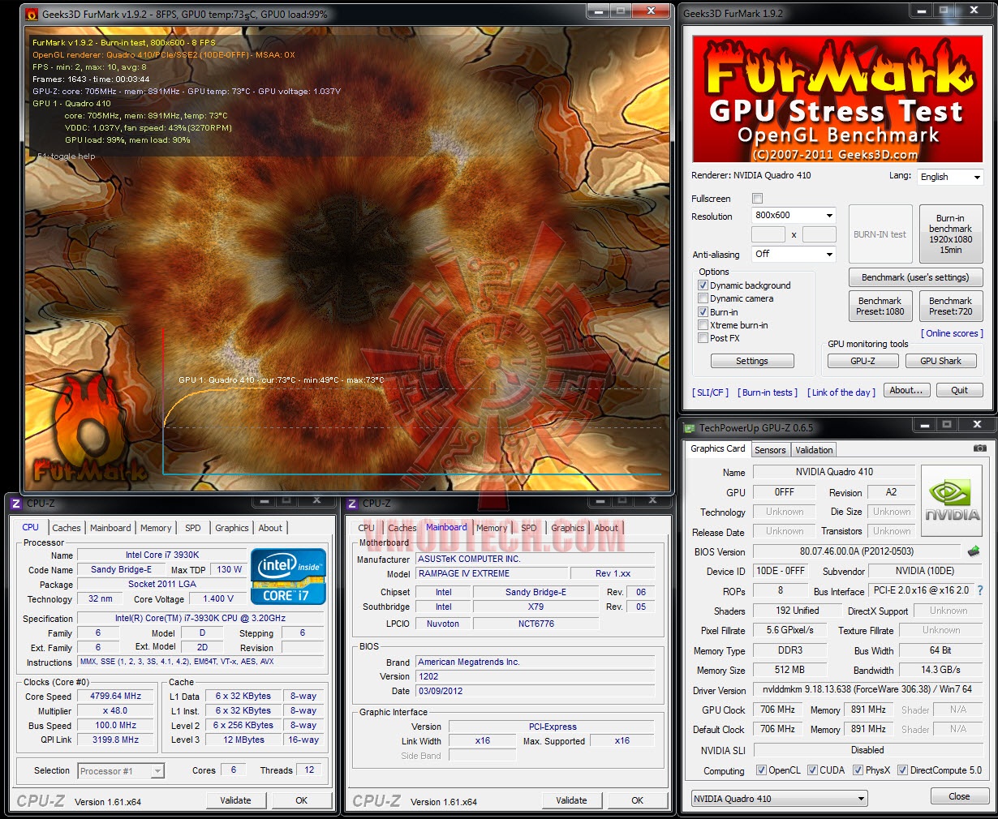Click the Benchmark (user's settings) button

coord(915,277)
